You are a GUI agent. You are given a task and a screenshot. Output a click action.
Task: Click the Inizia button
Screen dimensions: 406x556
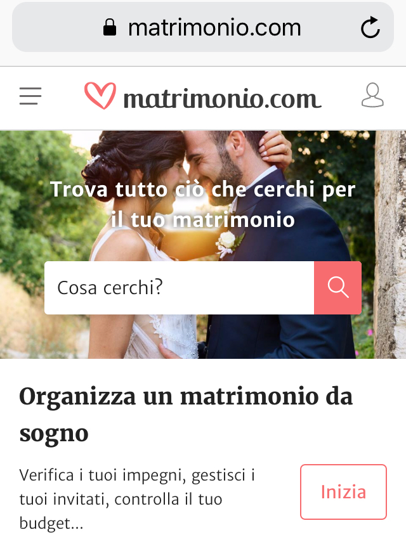[x=343, y=492]
